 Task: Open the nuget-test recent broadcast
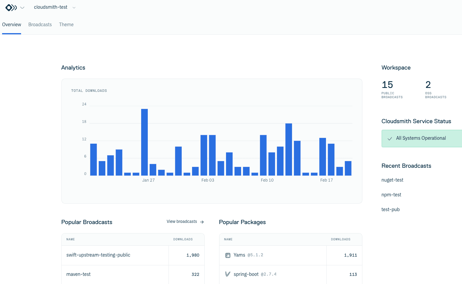click(392, 180)
